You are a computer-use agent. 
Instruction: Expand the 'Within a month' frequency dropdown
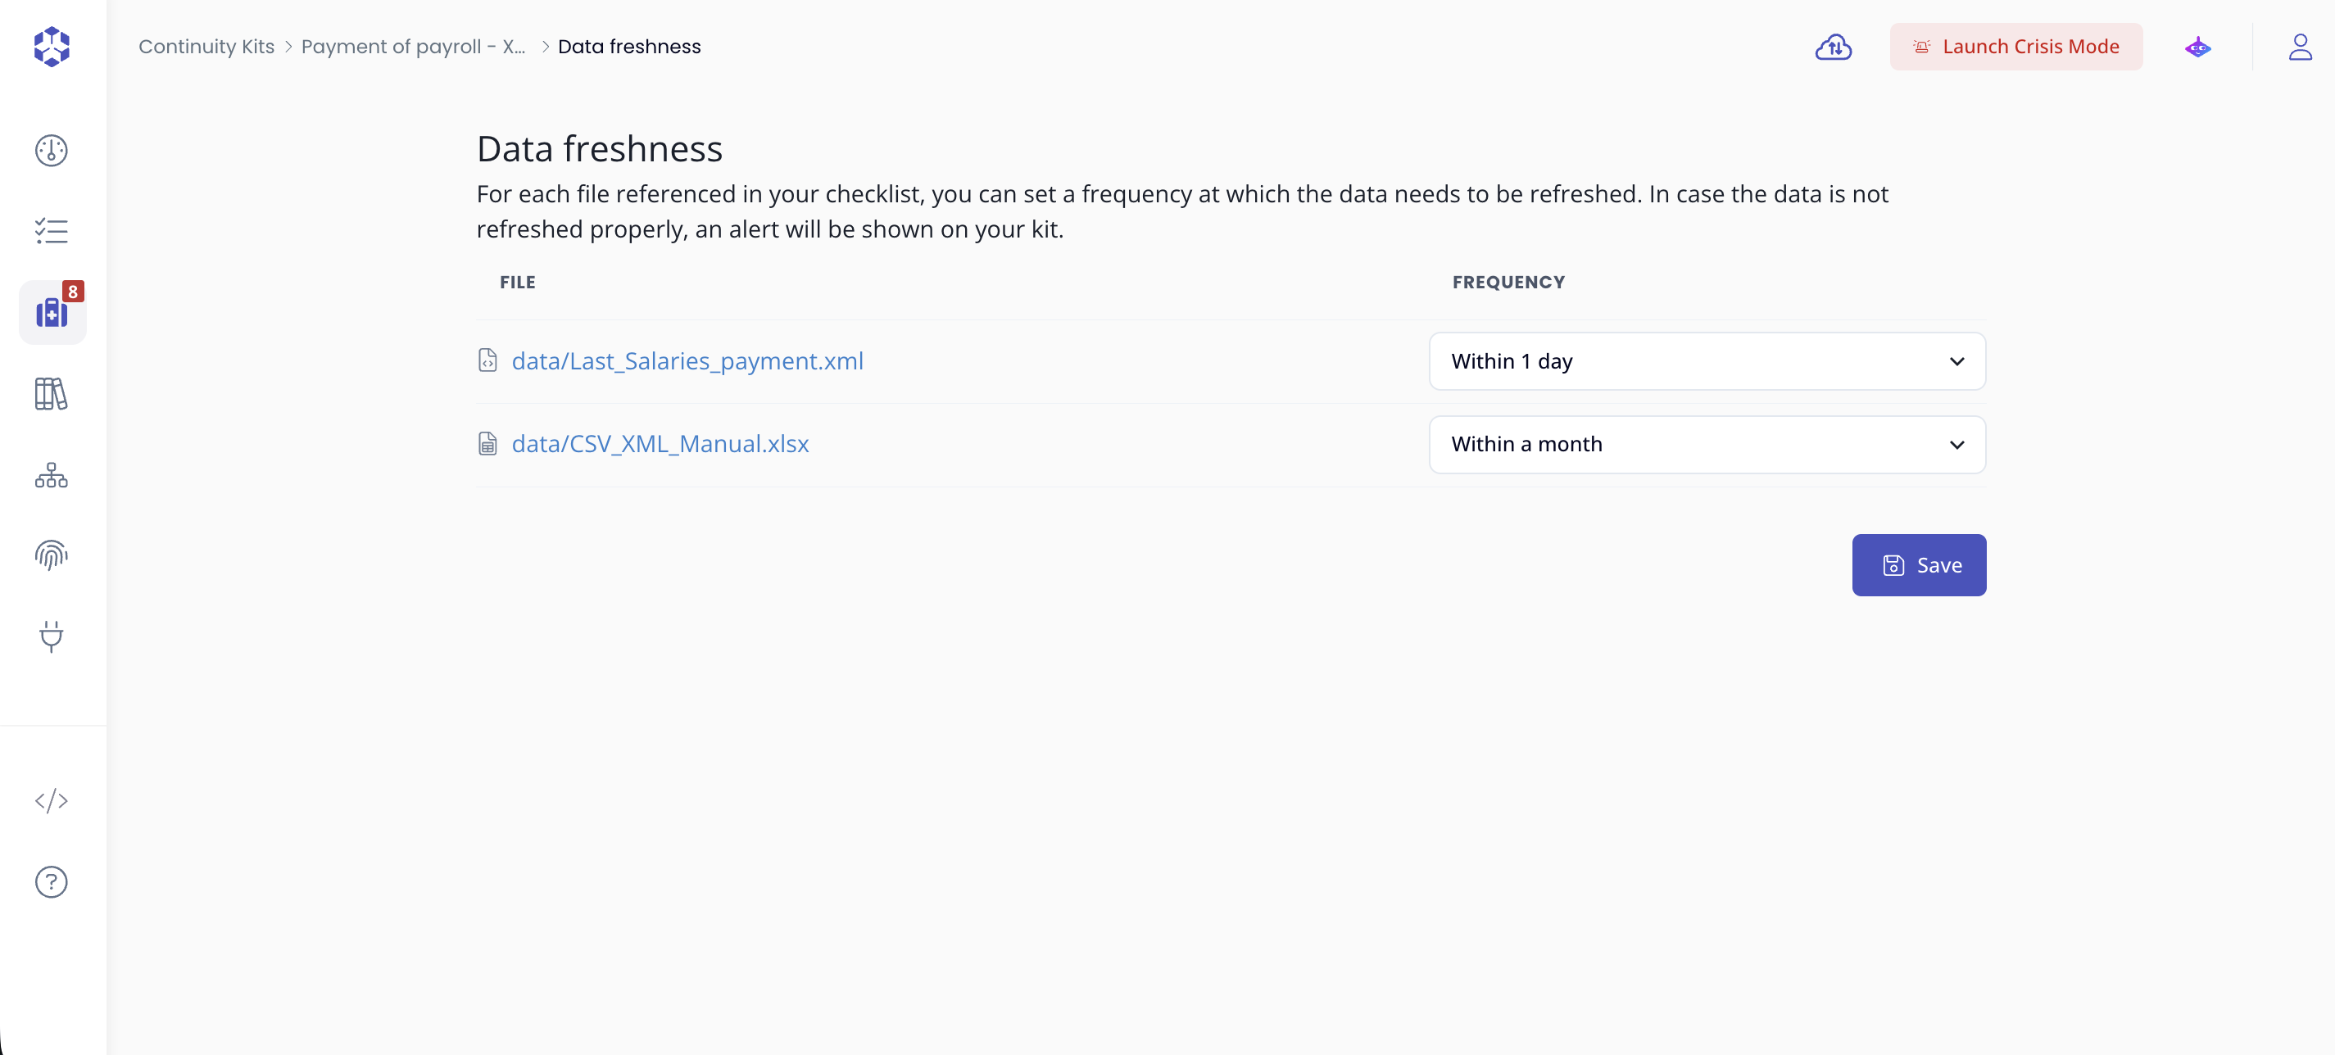point(1707,444)
